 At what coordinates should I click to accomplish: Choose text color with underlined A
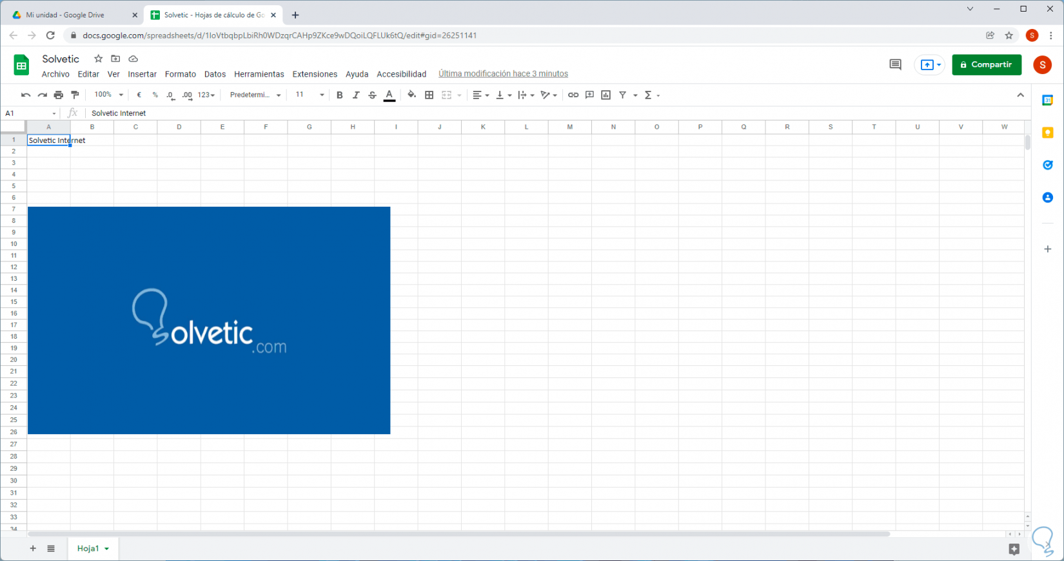point(389,95)
